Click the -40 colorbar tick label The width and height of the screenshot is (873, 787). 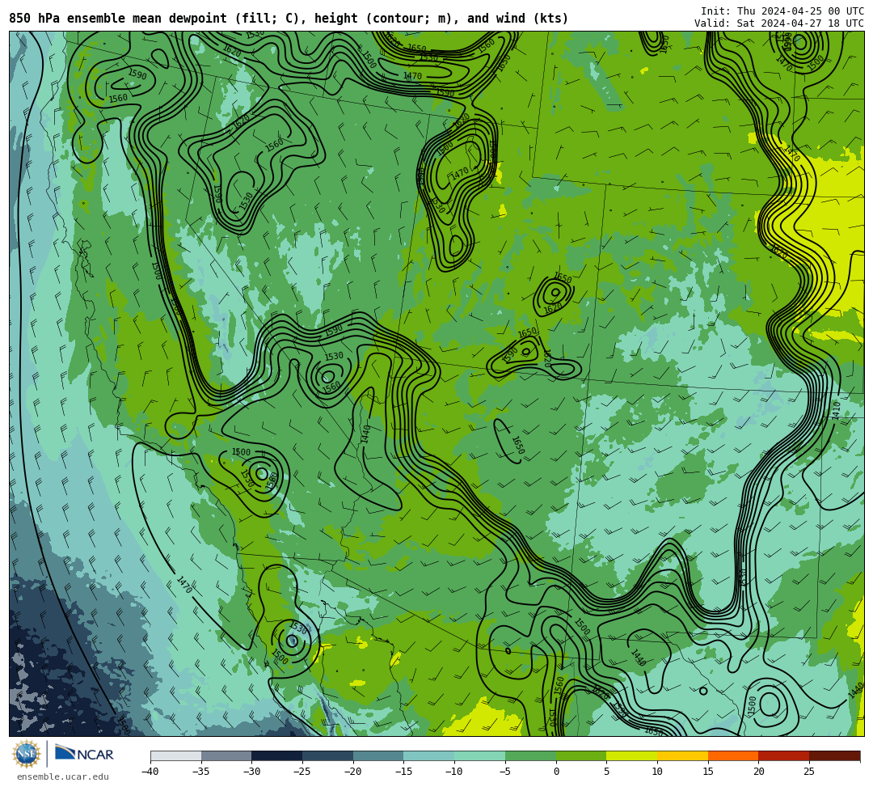tap(150, 772)
